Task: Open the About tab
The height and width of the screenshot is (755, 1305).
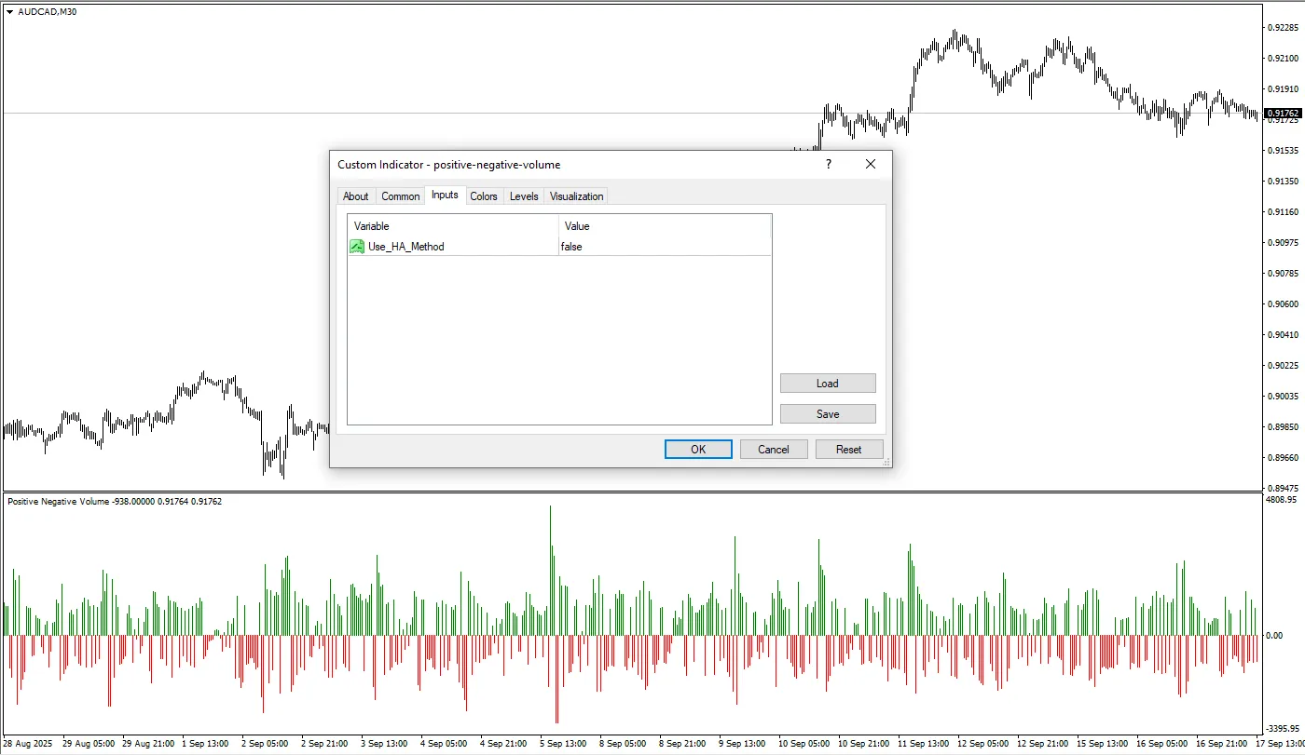Action: point(355,196)
